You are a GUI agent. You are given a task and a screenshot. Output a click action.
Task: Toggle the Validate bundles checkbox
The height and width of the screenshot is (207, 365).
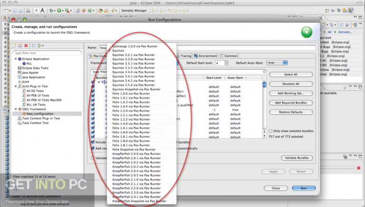93,158
